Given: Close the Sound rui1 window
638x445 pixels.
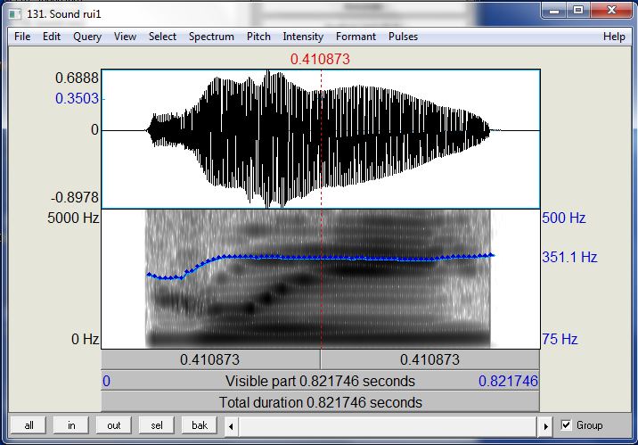Looking at the screenshot, I should (611, 10).
